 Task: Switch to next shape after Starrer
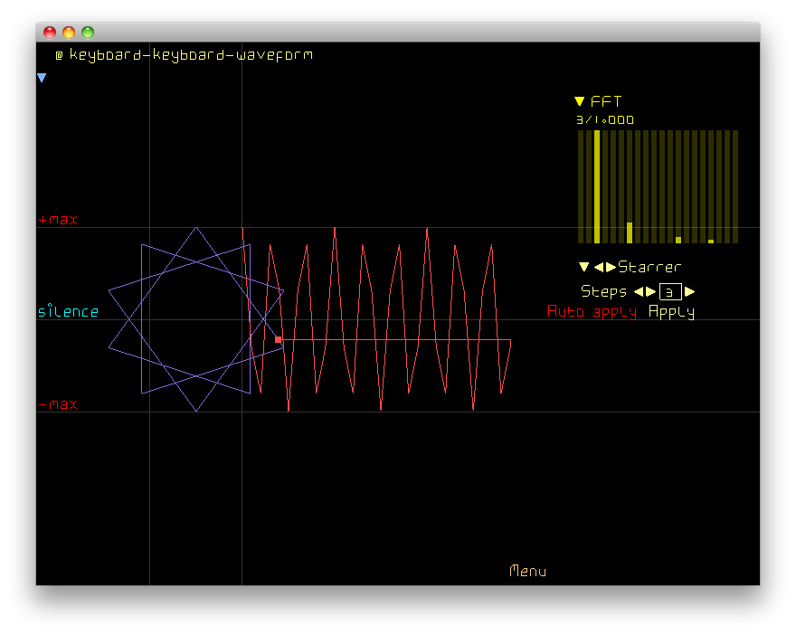pyautogui.click(x=611, y=267)
